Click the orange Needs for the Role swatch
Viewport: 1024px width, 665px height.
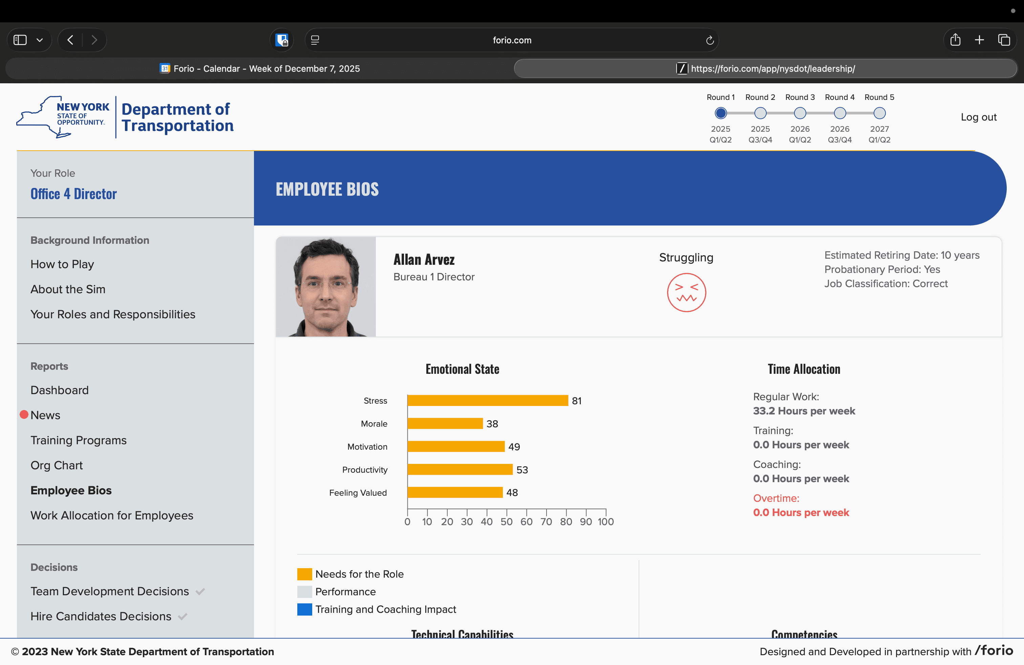(x=305, y=574)
